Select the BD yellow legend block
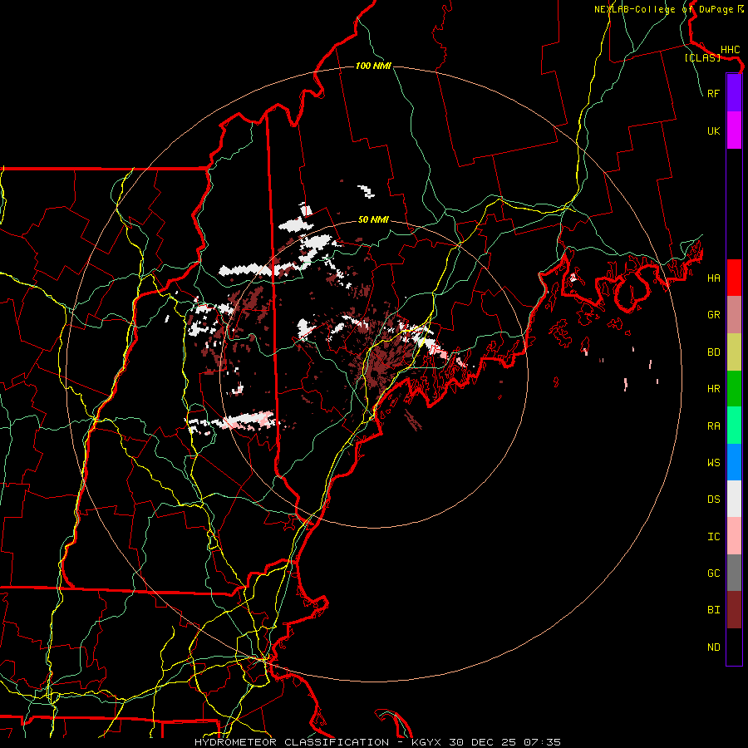Viewport: 748px width, 748px height. pos(734,352)
